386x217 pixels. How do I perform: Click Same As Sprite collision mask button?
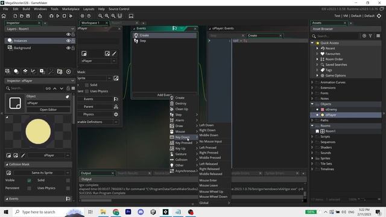coord(42,173)
